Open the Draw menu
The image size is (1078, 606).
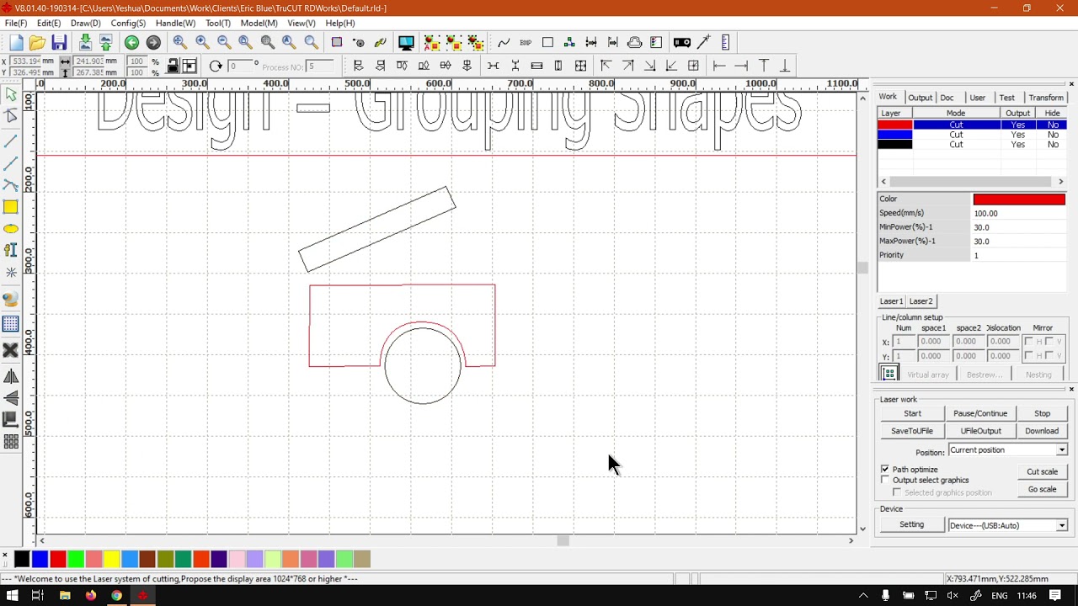pyautogui.click(x=86, y=24)
